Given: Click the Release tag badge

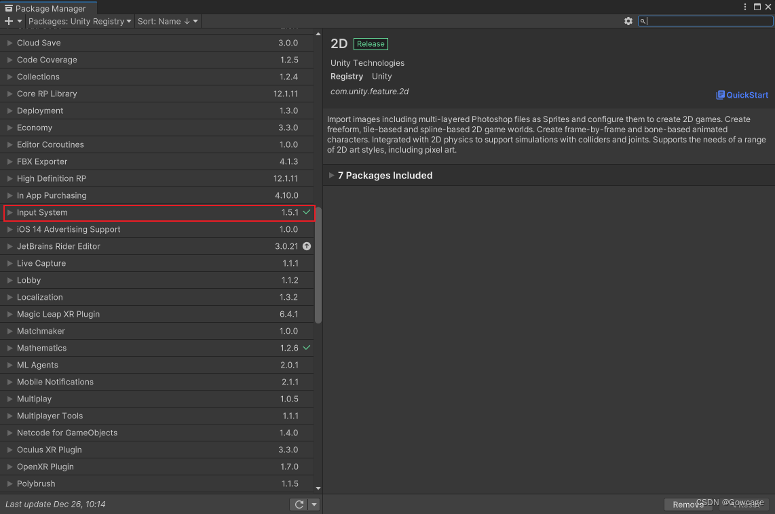Looking at the screenshot, I should click(371, 44).
